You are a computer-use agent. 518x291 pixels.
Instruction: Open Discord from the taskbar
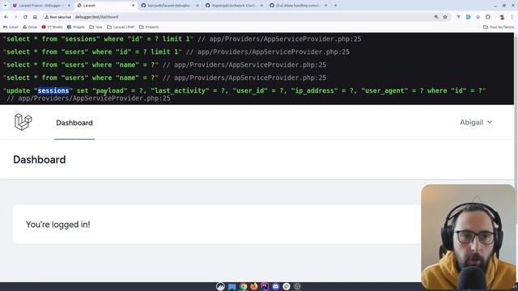coord(275,286)
